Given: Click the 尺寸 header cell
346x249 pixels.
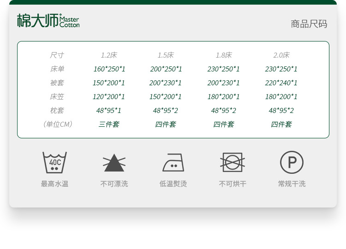Looking at the screenshot, I should 57,55.
